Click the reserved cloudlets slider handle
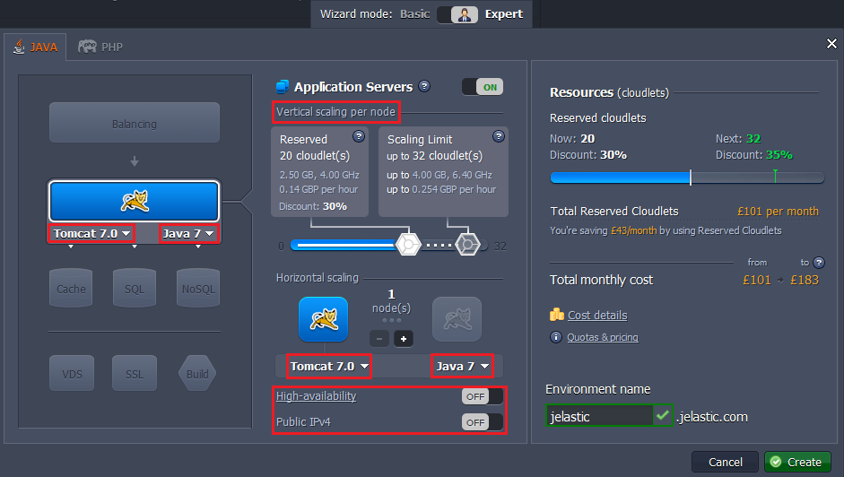Viewport: 844px width, 477px height. (408, 245)
